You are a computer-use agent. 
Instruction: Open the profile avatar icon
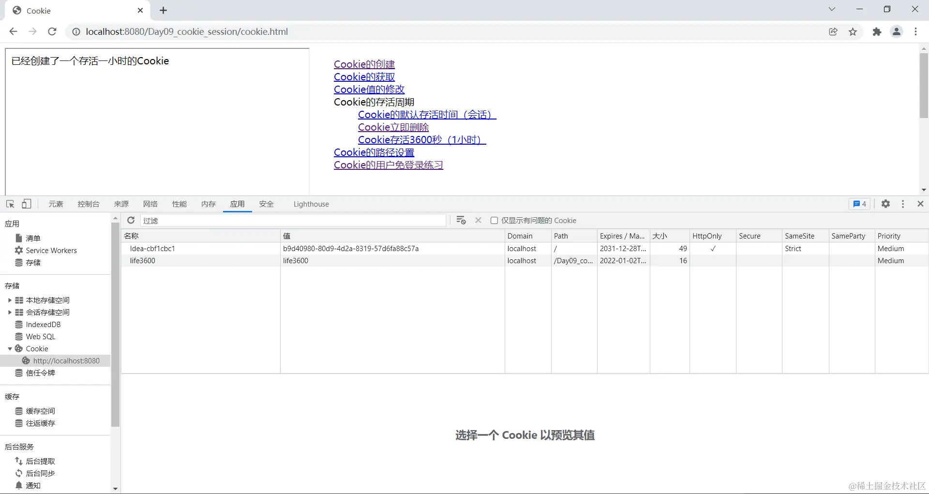tap(897, 31)
